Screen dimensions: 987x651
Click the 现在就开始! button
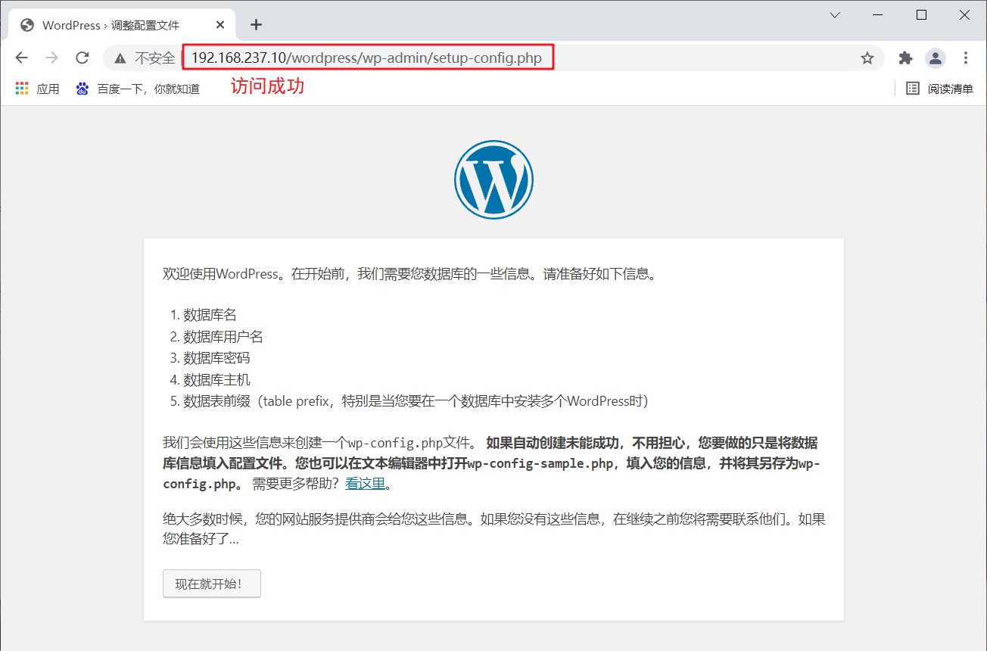click(x=212, y=584)
